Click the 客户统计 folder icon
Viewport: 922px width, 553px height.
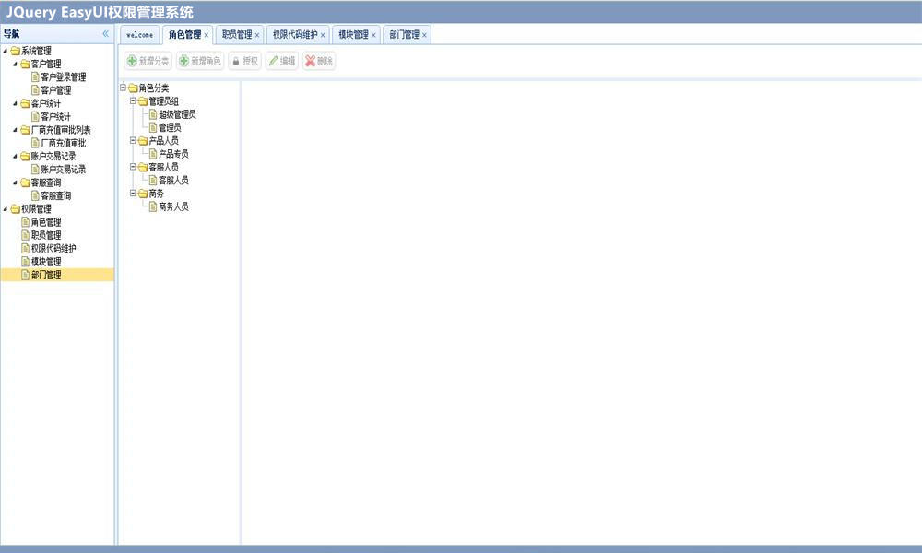(x=25, y=103)
